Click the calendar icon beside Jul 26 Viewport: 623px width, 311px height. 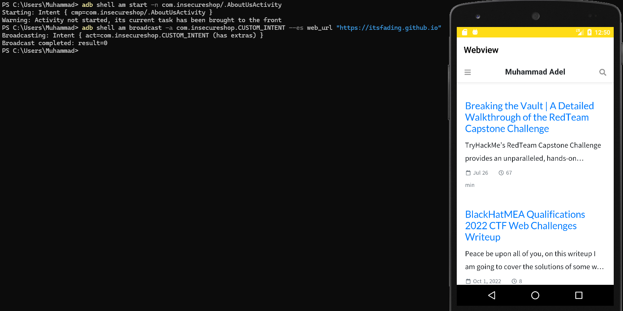pos(467,172)
